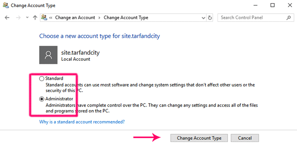This screenshot has width=297, height=164.
Task: Navigate to Change an Account breadcrumb
Action: point(75,18)
